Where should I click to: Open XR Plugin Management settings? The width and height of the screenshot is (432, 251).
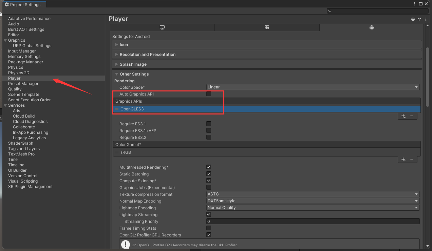point(30,187)
